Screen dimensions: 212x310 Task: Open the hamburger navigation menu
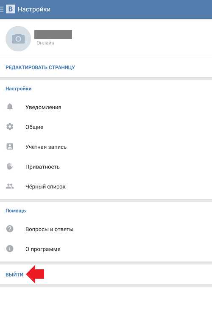click(2, 9)
